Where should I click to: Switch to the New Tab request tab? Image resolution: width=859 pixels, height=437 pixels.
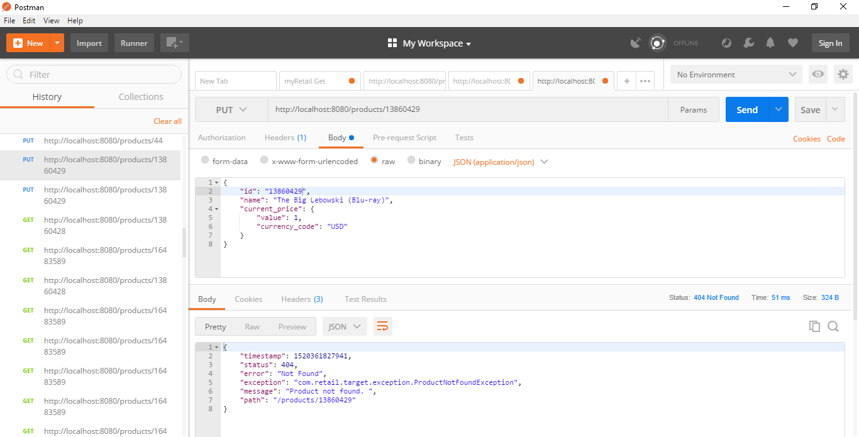(x=235, y=81)
